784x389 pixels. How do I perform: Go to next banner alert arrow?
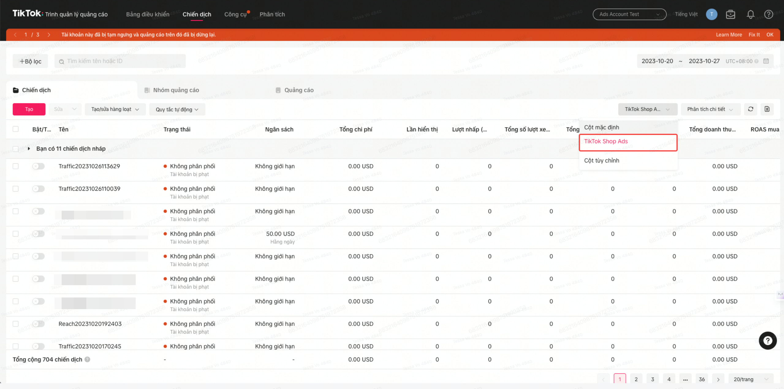pos(49,35)
